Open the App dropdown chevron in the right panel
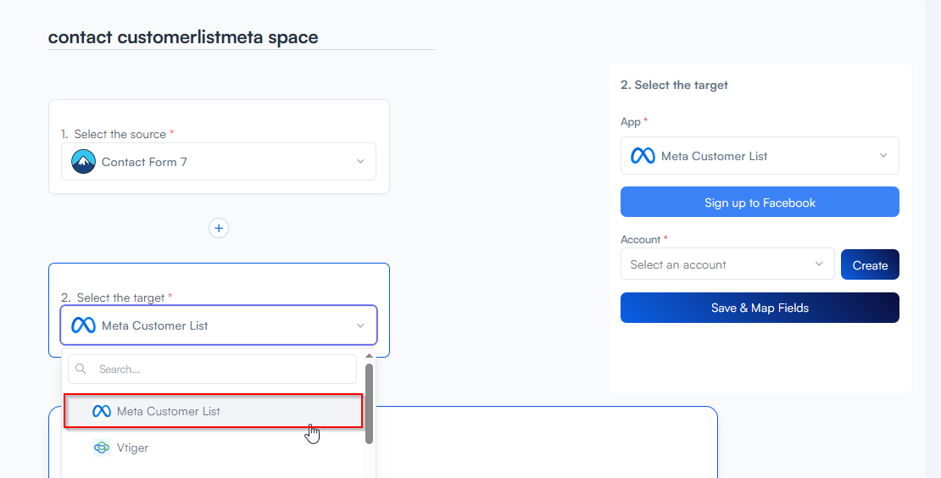The height and width of the screenshot is (478, 941). [883, 156]
